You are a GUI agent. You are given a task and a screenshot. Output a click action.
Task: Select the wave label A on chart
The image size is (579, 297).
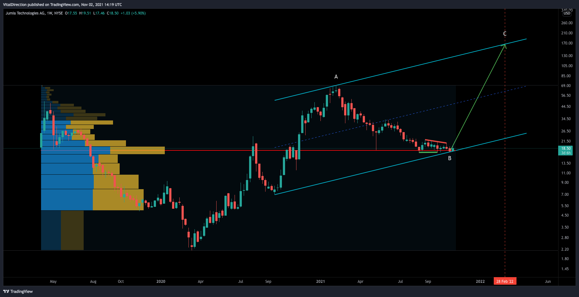tap(336, 77)
